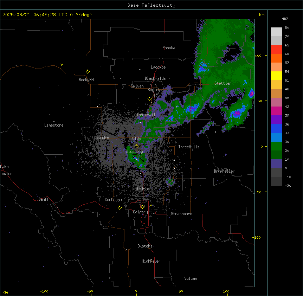
Task: Click the Banff town label
Action: [44, 199]
